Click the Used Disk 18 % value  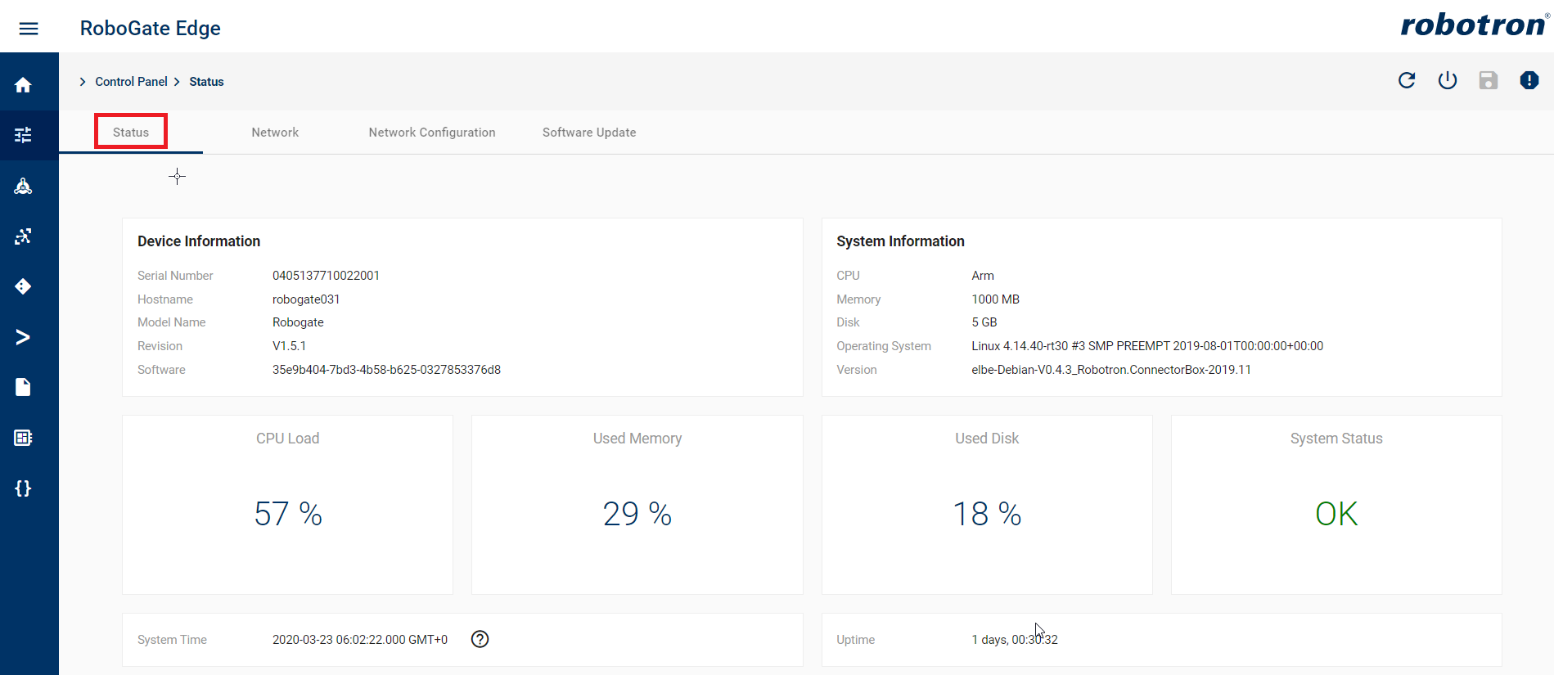tap(987, 514)
